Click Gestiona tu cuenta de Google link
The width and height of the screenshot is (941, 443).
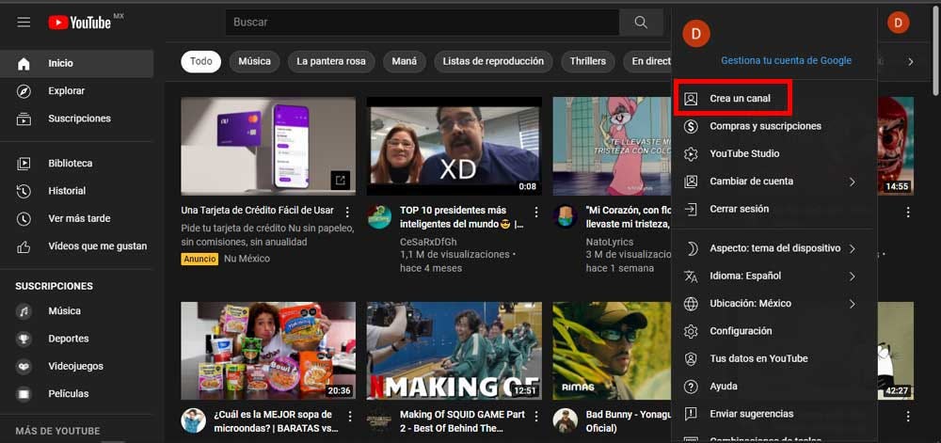coord(786,60)
